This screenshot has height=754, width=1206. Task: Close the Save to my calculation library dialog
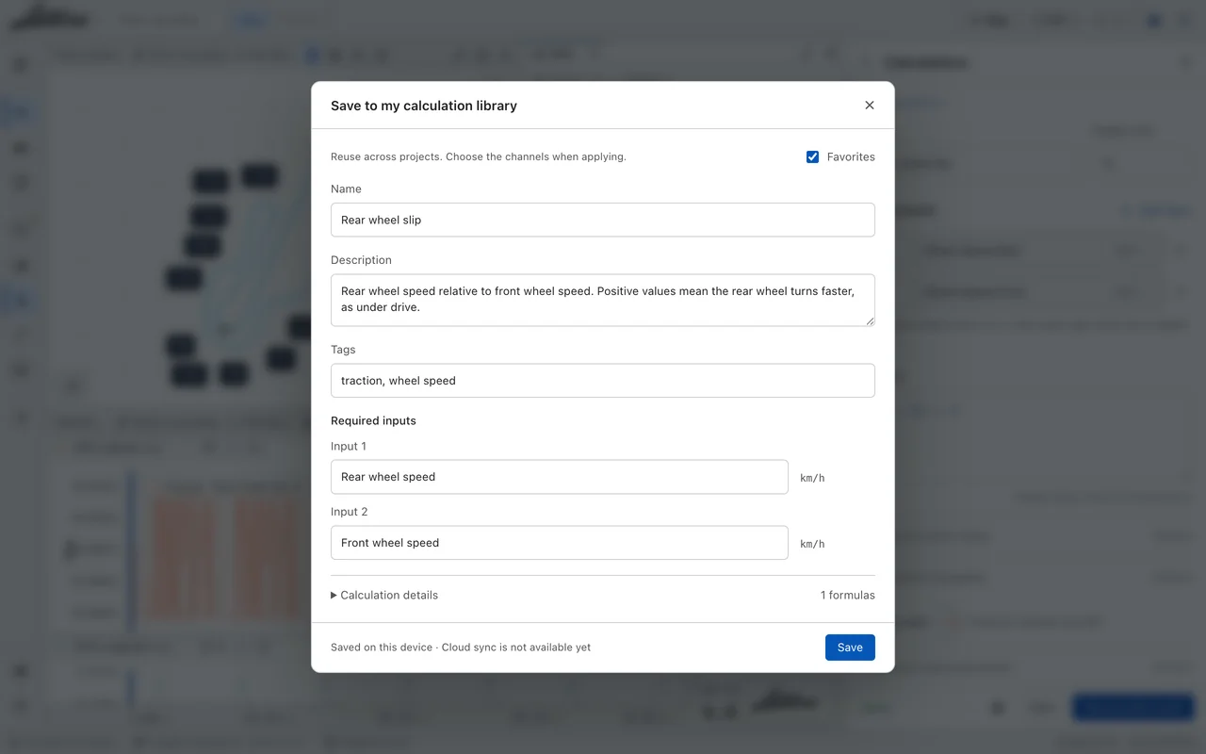(x=870, y=106)
